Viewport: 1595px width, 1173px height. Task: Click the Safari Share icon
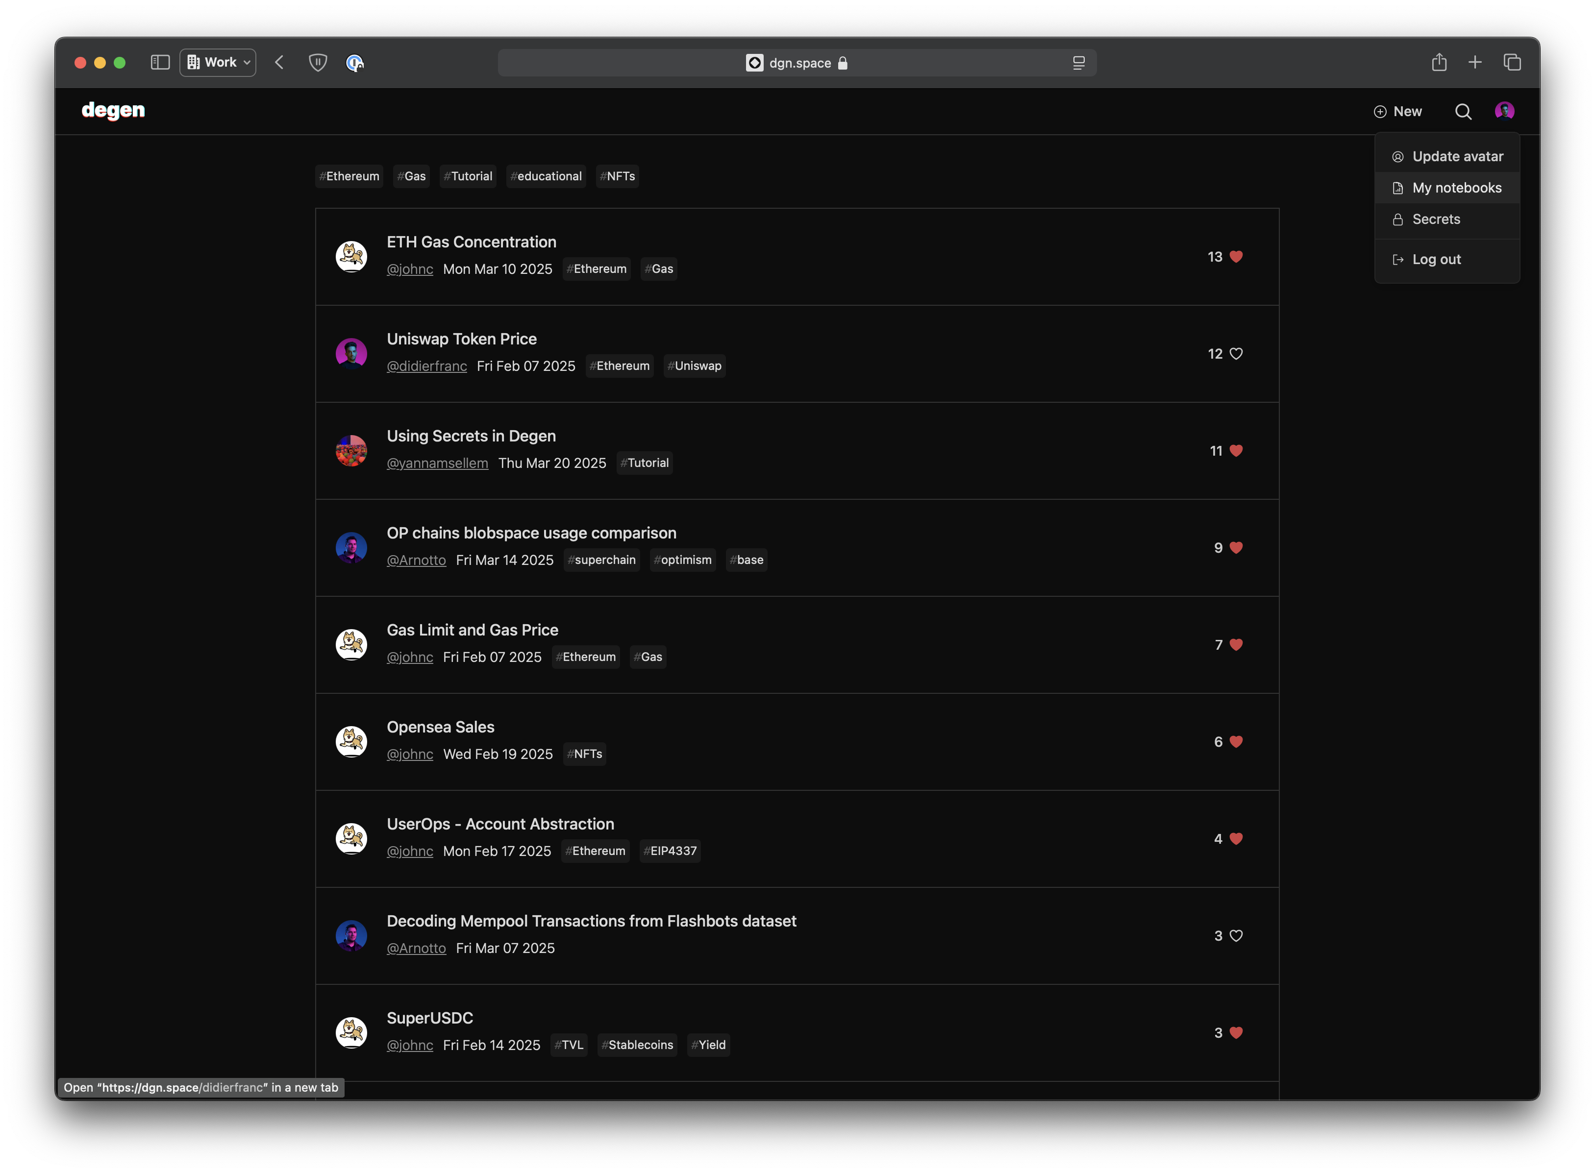pyautogui.click(x=1439, y=63)
